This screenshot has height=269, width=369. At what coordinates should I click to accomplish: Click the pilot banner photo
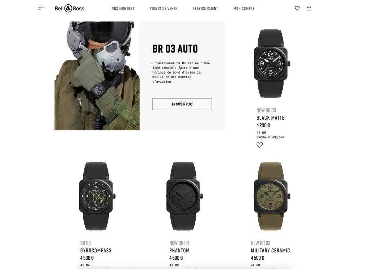(97, 76)
